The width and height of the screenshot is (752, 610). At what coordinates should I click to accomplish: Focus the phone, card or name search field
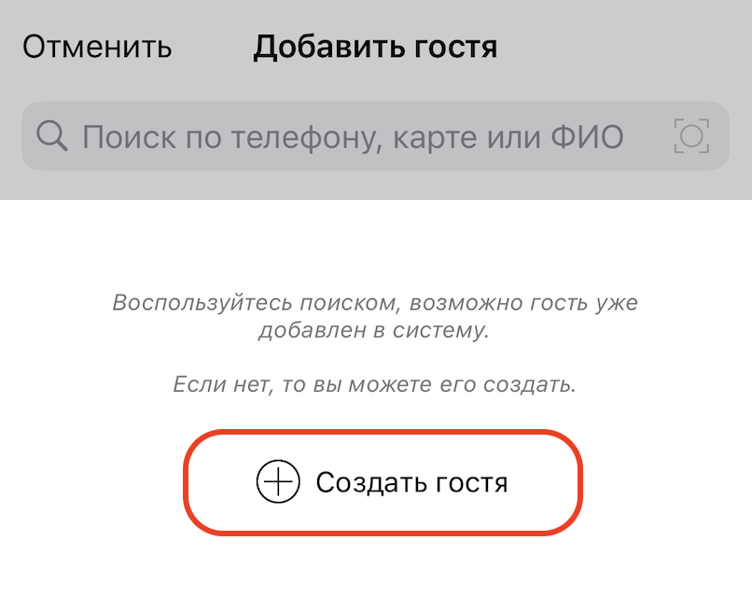pos(355,137)
